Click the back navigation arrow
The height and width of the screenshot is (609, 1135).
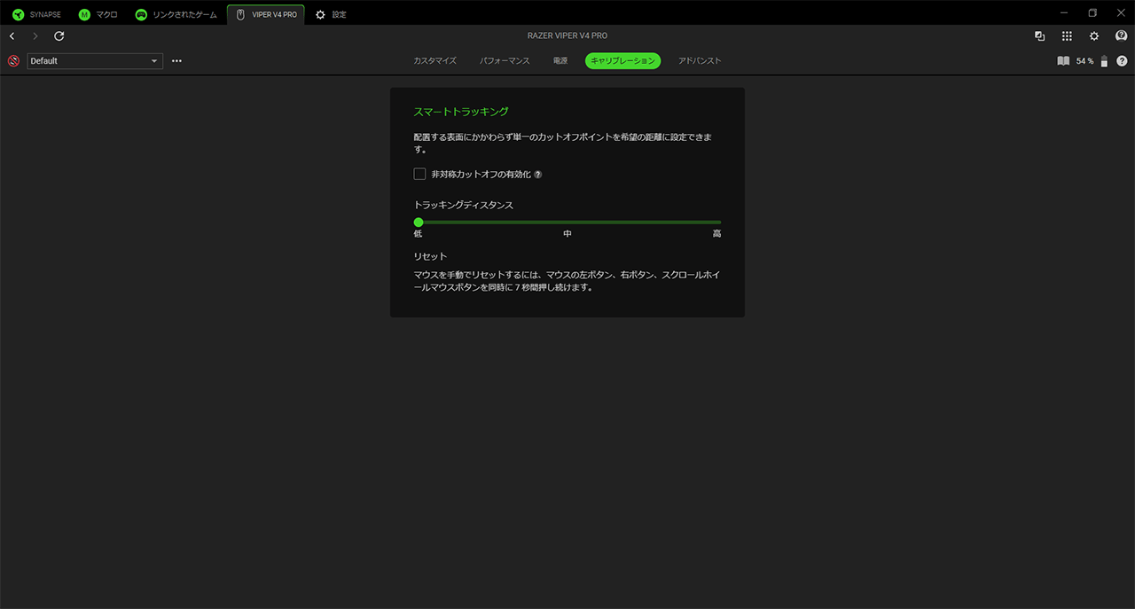(12, 36)
